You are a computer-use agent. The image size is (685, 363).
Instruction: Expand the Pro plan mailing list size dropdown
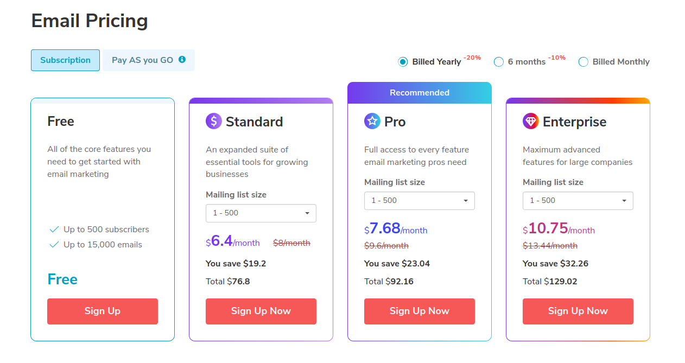tap(420, 201)
